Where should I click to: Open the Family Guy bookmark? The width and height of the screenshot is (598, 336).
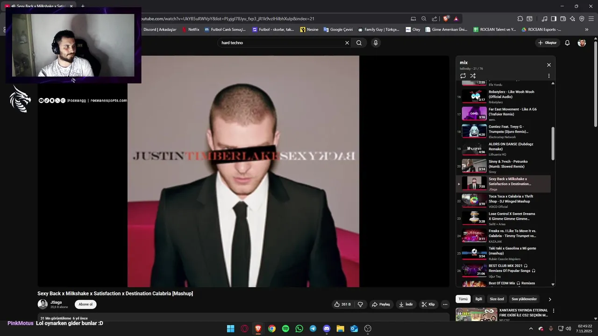coord(378,29)
